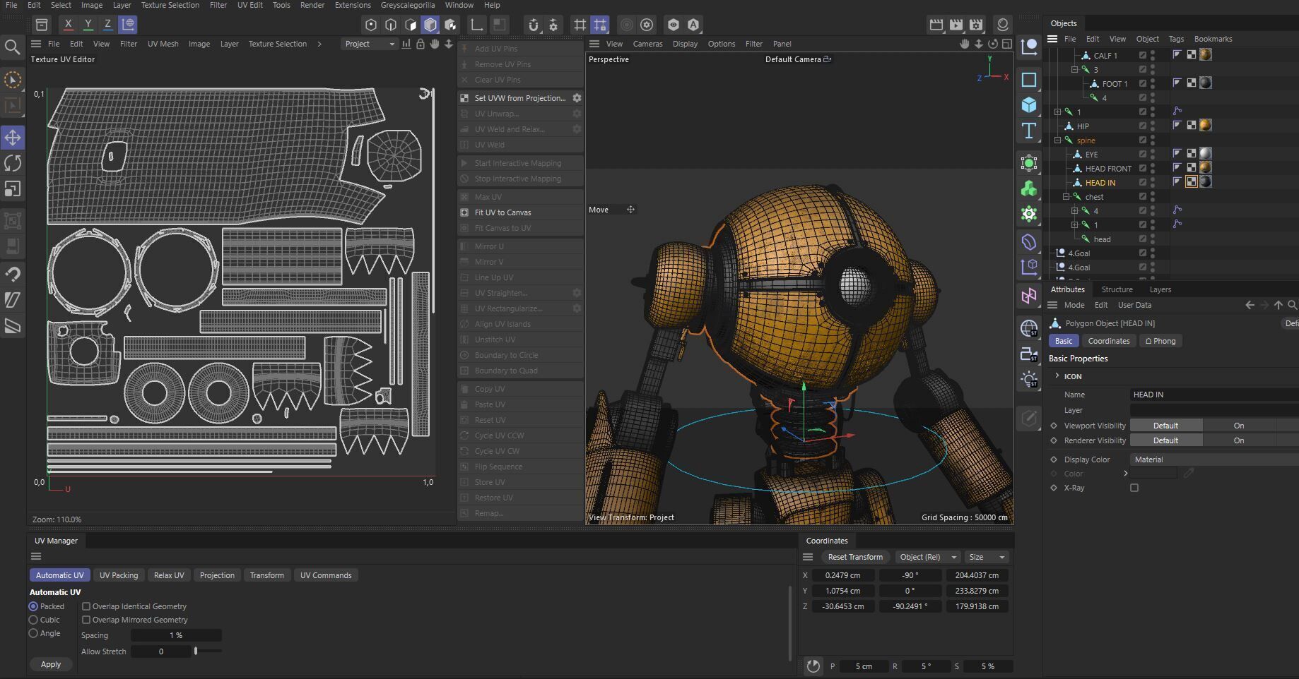
Task: Click the HEAD IN material sphere tag
Action: coord(1206,181)
